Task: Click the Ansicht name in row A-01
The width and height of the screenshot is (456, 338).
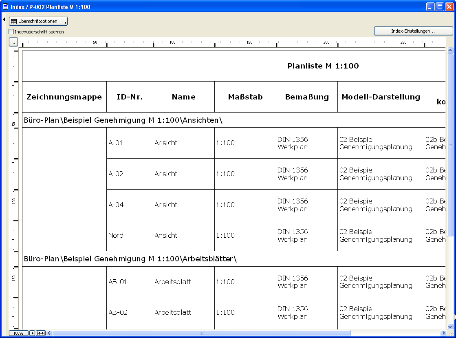Action: pyautogui.click(x=183, y=143)
